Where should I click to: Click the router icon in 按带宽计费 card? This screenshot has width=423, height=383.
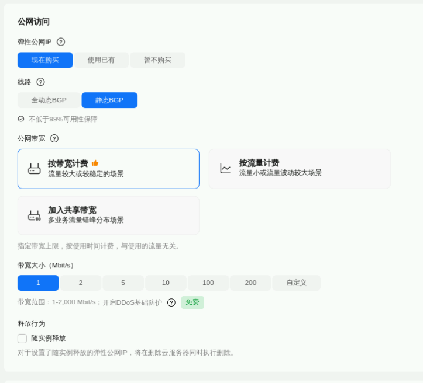35,169
